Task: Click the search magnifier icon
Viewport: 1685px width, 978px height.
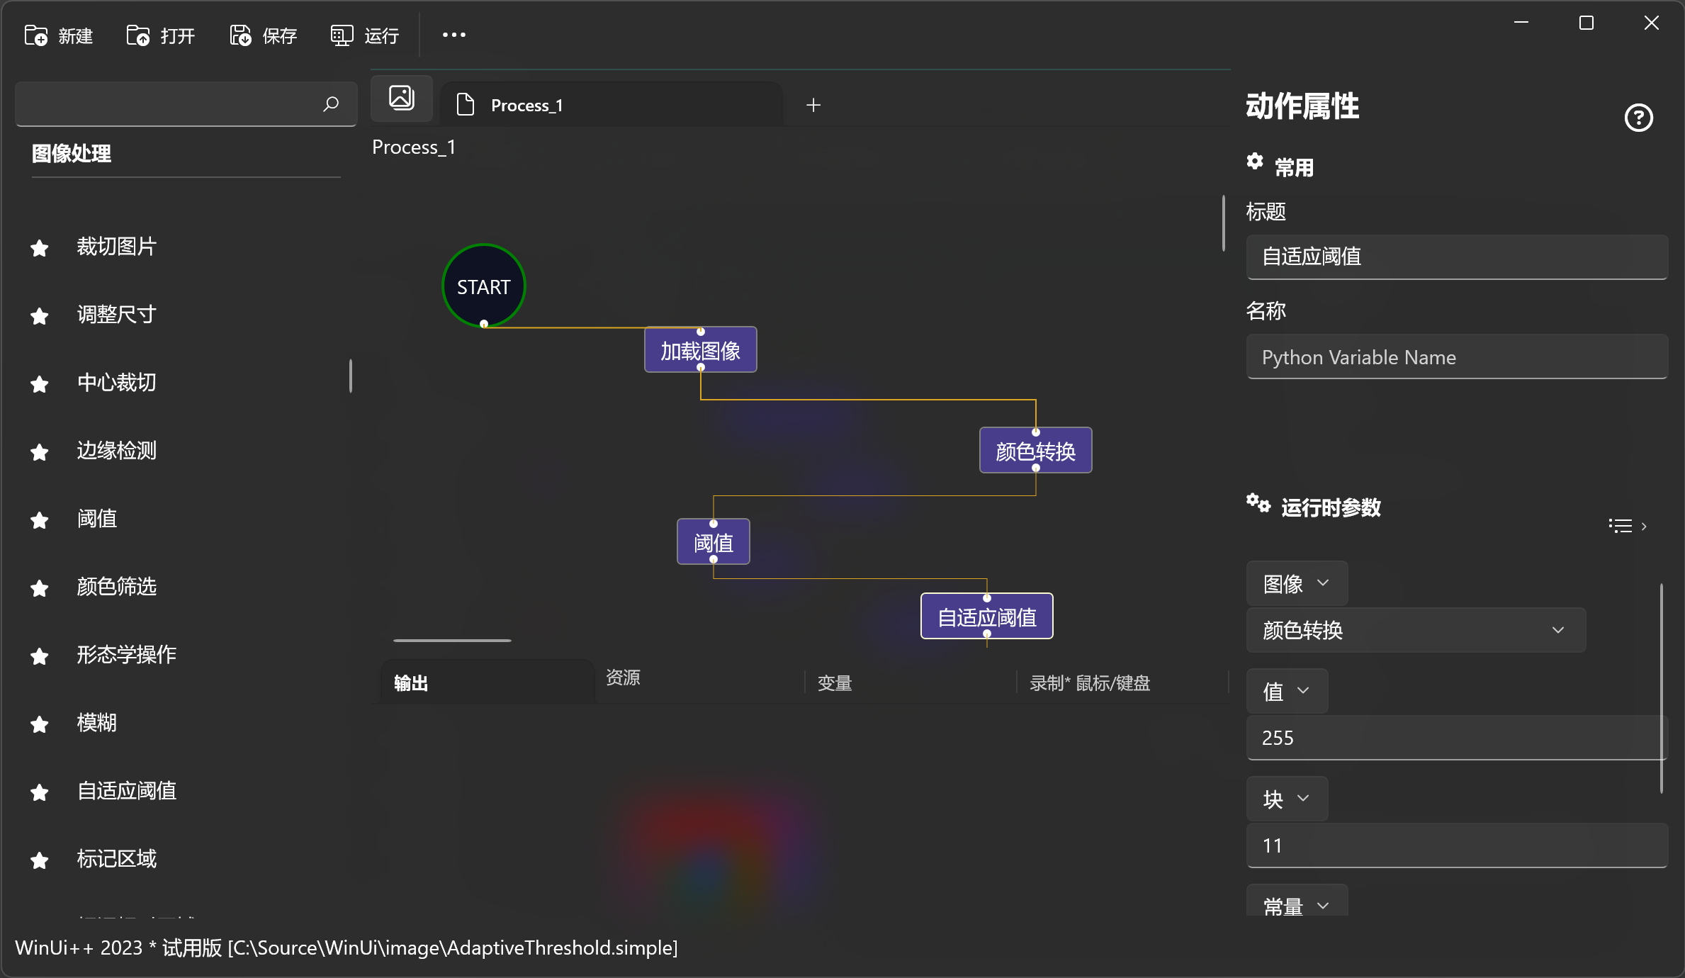Action: point(331,104)
